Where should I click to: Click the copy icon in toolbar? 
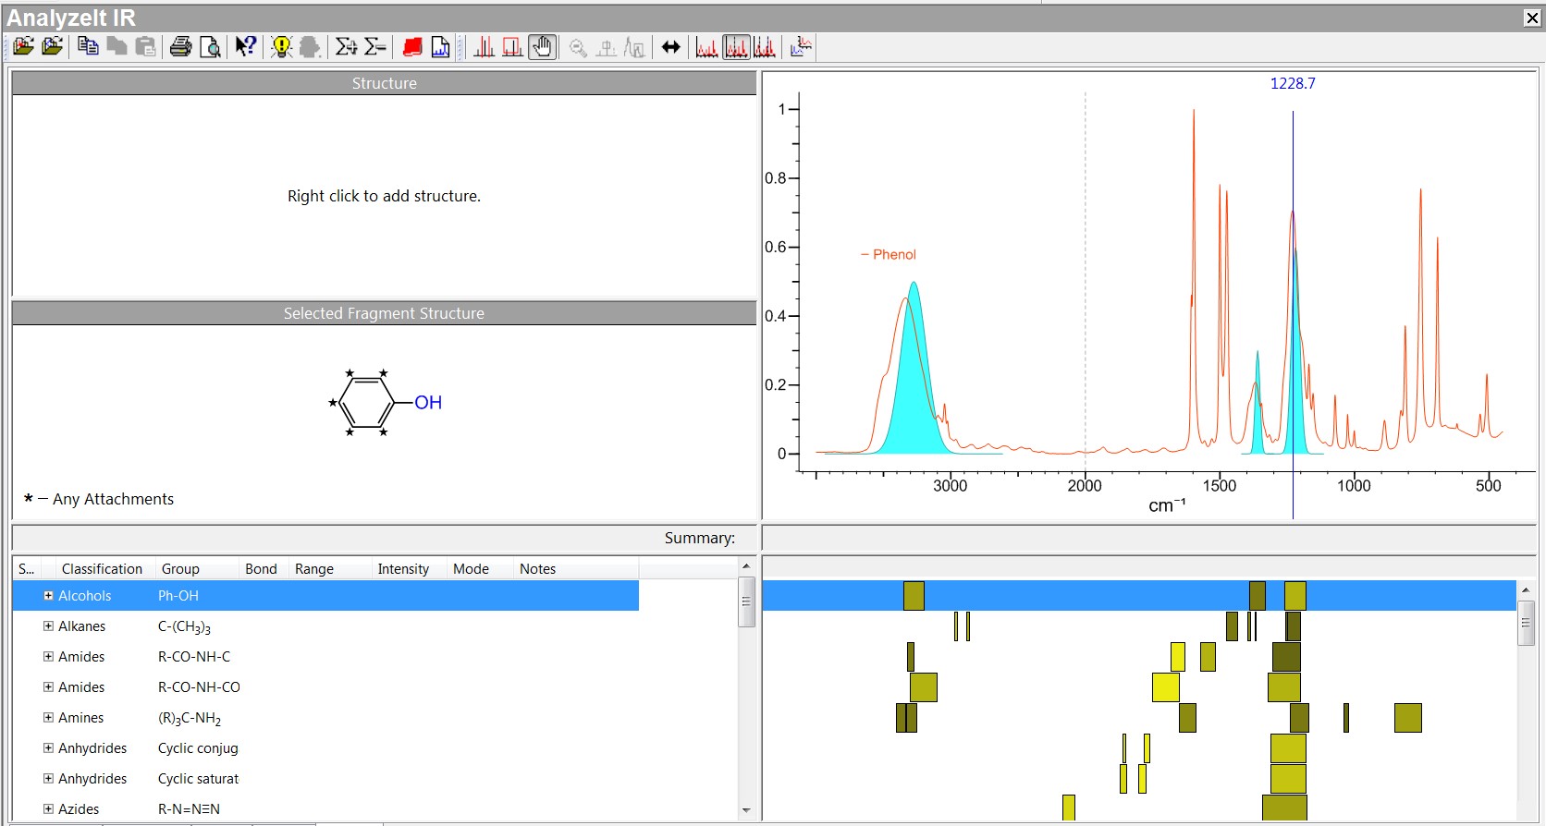(88, 46)
